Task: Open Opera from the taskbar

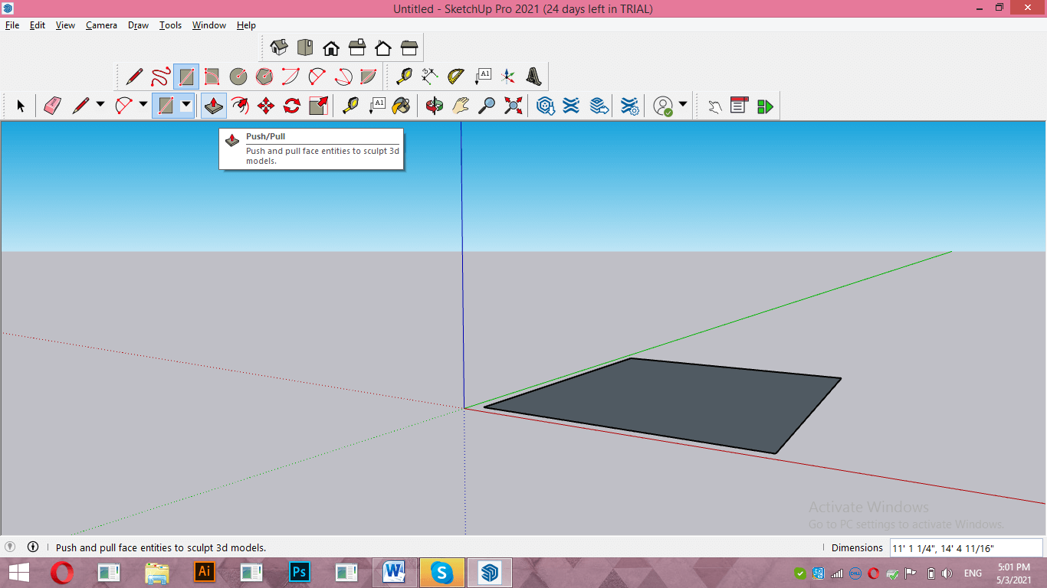Action: point(62,573)
